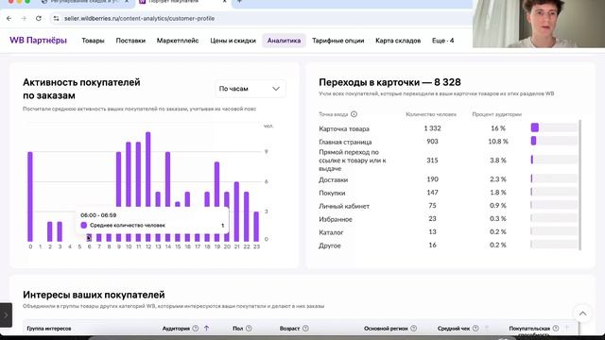Image resolution: width=605 pixels, height=340 pixels.
Task: Click the browser forward arrow
Action: [x=24, y=18]
